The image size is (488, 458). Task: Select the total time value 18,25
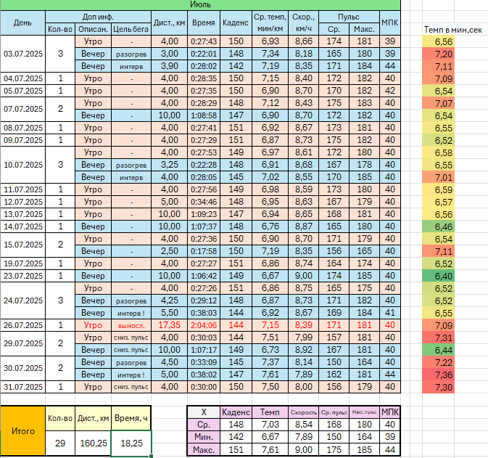131,443
